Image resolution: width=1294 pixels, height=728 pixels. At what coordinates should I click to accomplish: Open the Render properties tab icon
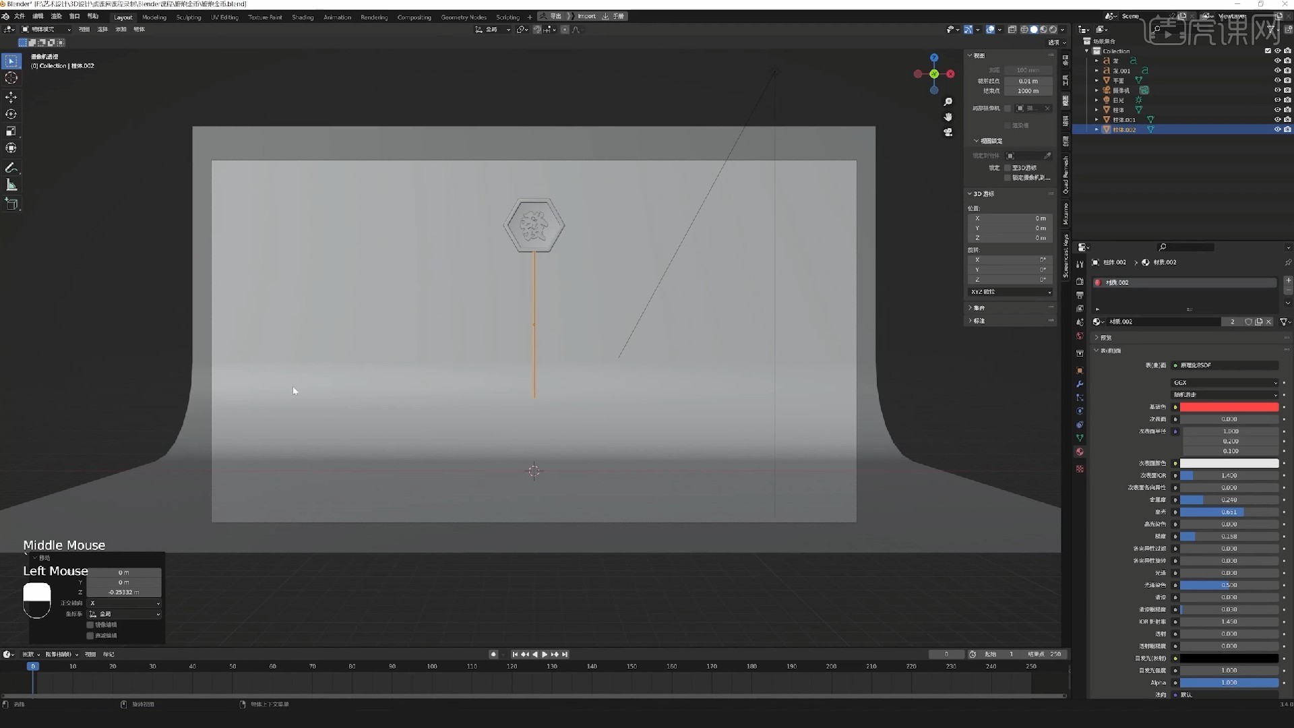(1080, 282)
